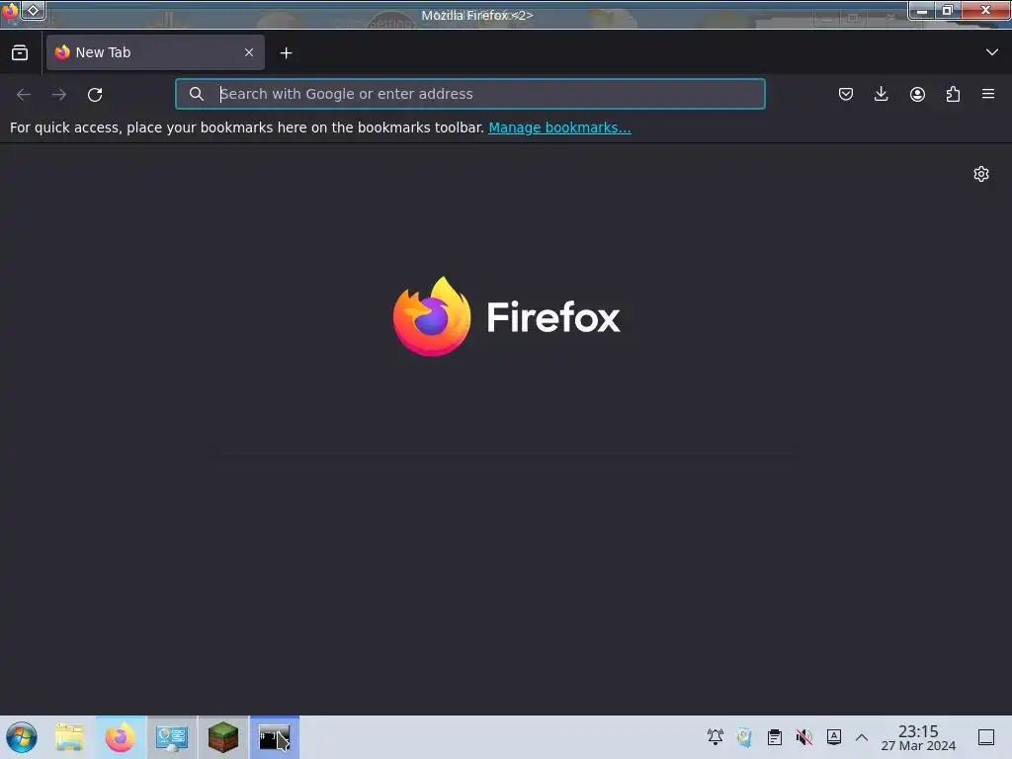Close the New Tab tab

pos(248,52)
